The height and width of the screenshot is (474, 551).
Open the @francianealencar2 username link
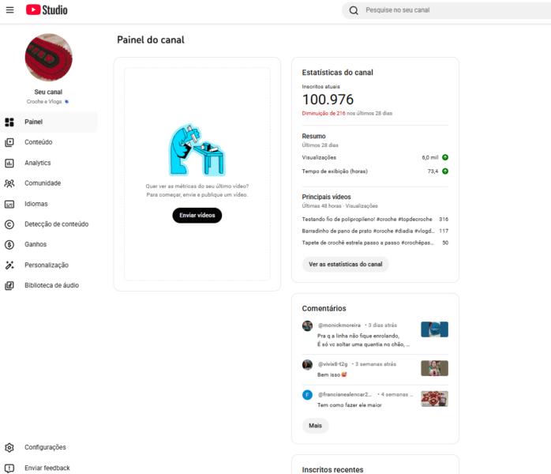click(344, 394)
